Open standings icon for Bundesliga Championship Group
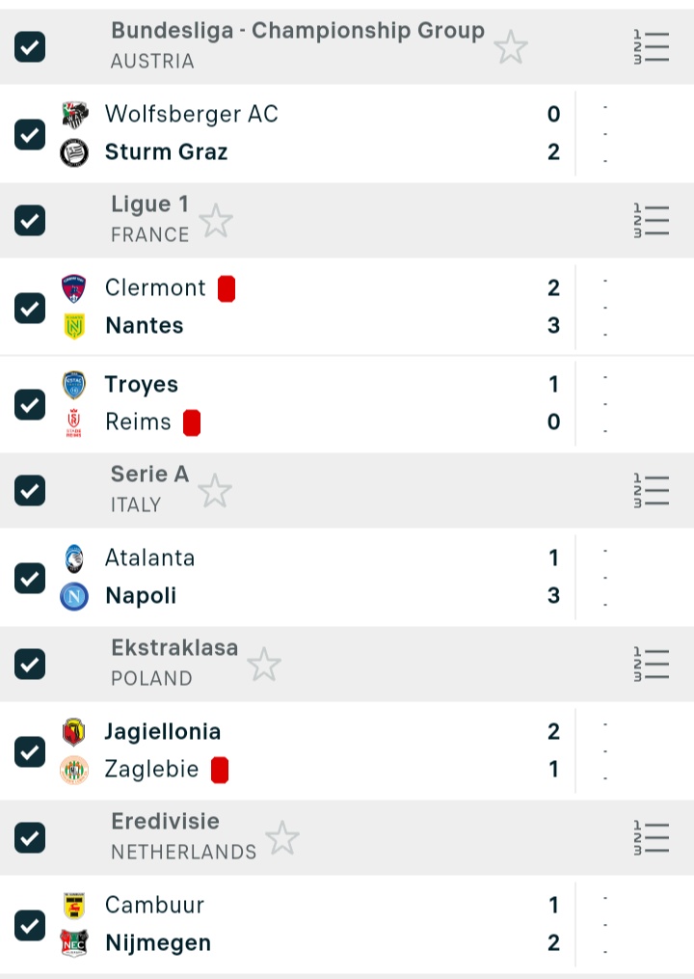Viewport: 694px width, 979px height. (652, 46)
